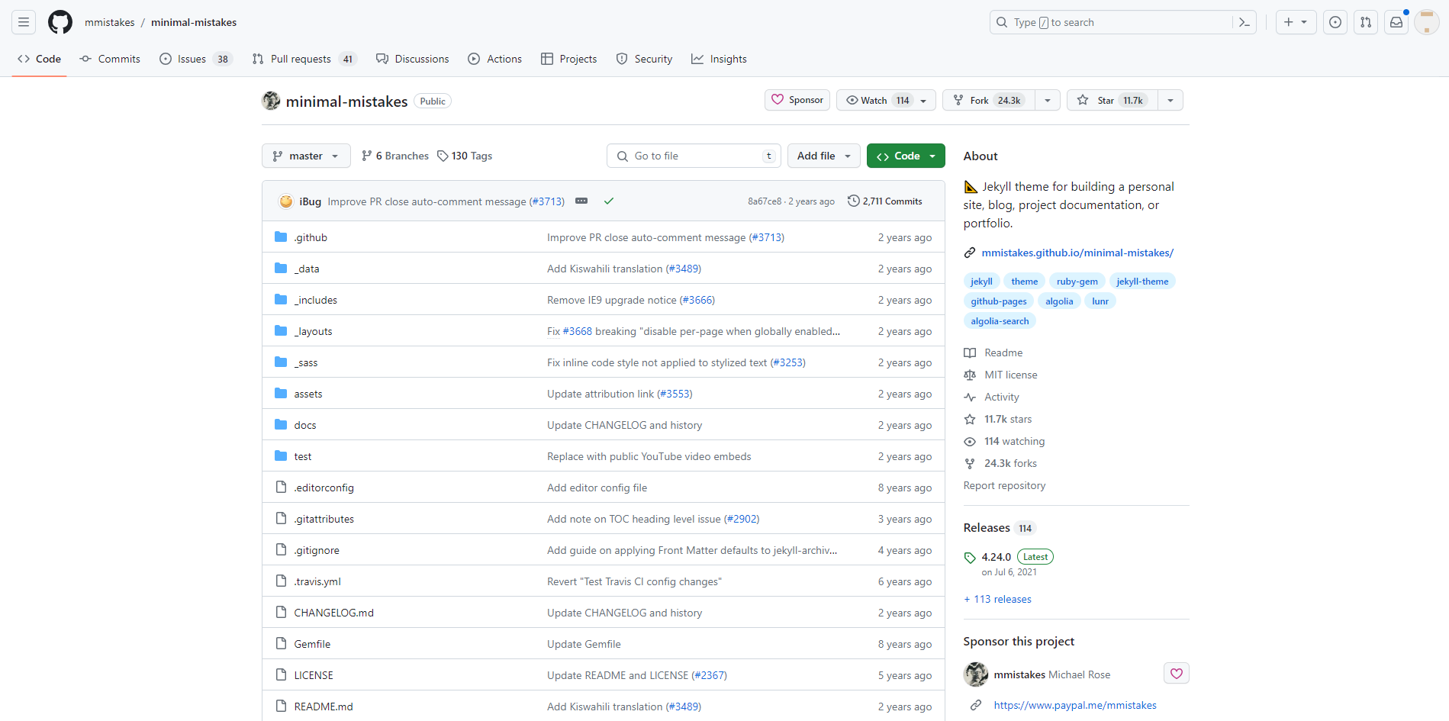Viewport: 1449px width, 721px height.
Task: Click the Sponsor button
Action: tap(797, 100)
